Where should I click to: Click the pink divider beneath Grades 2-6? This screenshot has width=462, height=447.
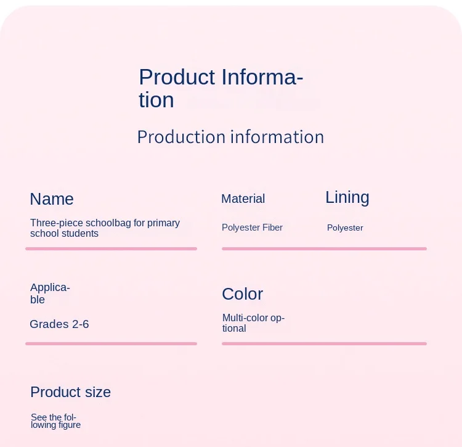pyautogui.click(x=111, y=343)
